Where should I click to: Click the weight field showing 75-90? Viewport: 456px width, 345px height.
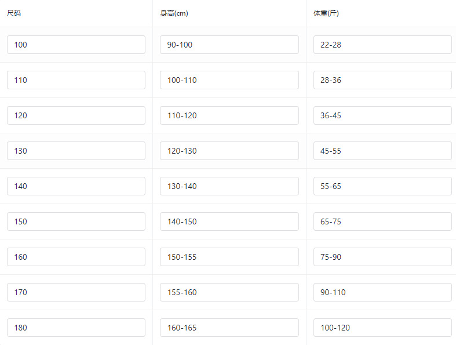(382, 257)
